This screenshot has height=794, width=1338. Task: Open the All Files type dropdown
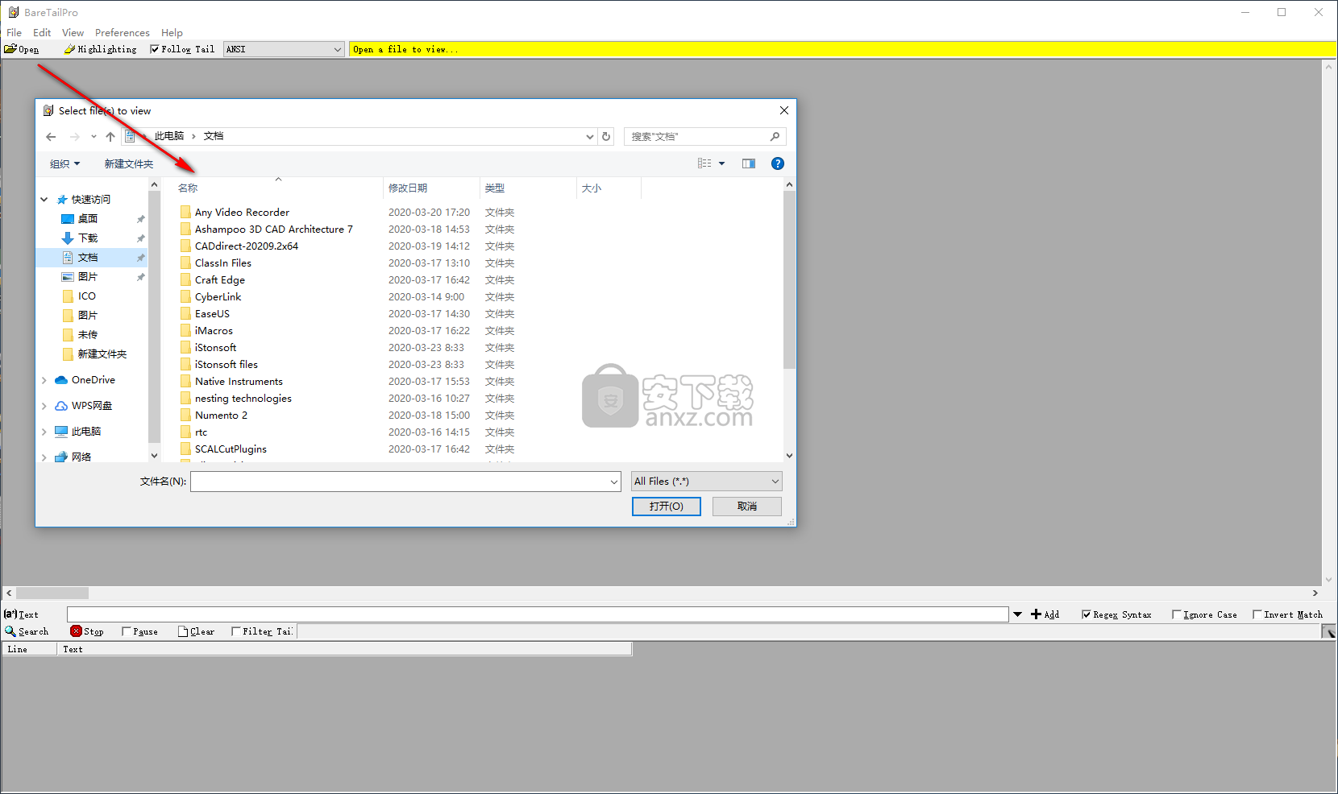706,482
